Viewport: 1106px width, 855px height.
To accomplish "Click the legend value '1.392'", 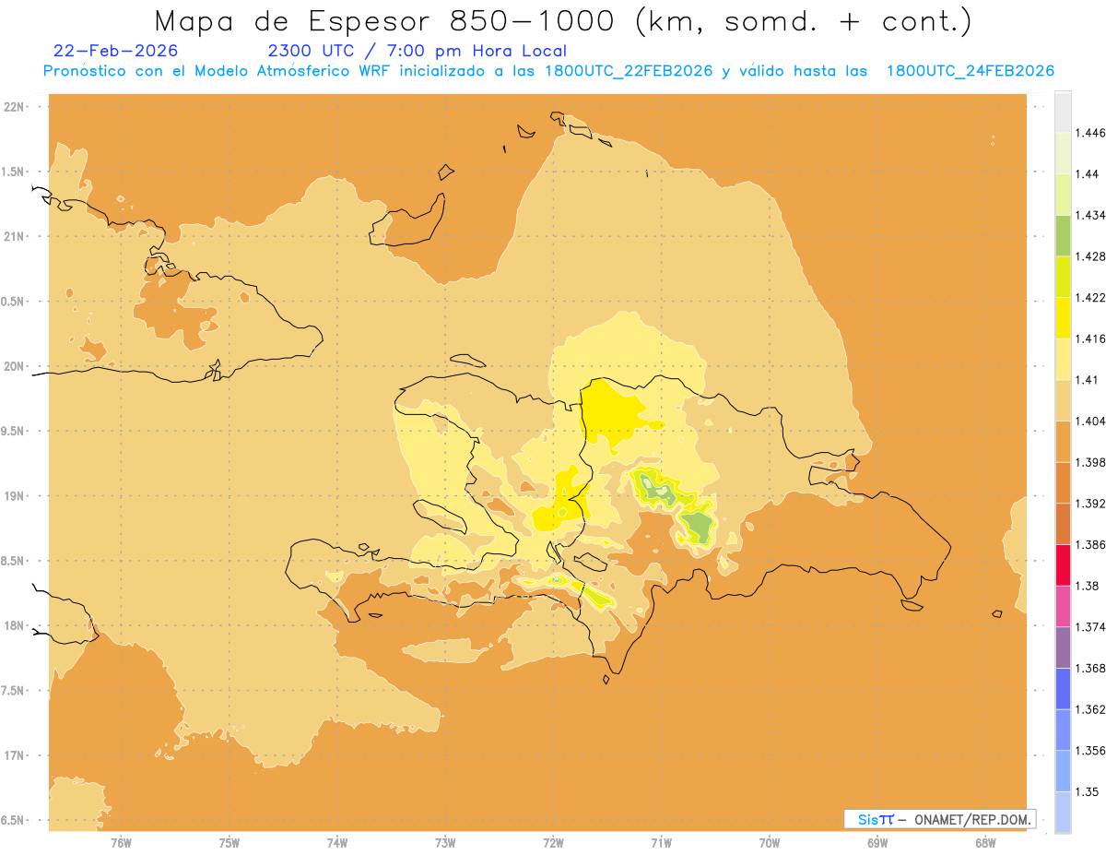I will point(1090,504).
